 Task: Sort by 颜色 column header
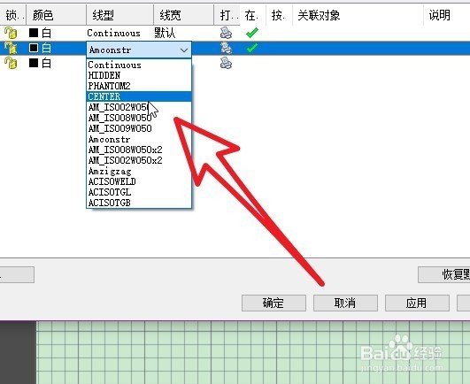57,15
